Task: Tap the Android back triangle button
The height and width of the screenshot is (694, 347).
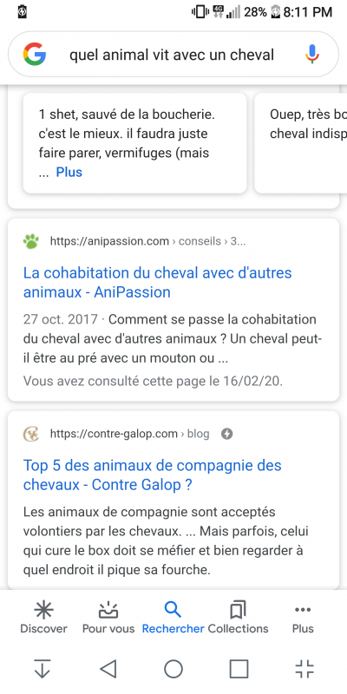Action: (108, 669)
